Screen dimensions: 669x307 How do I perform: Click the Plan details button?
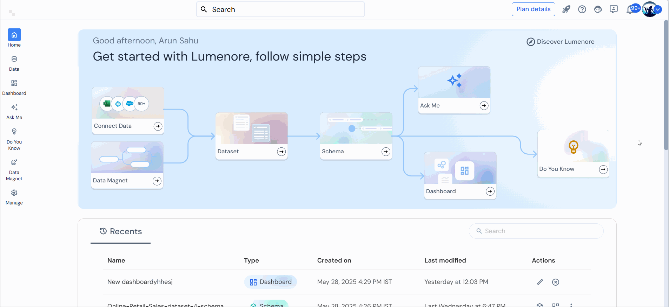click(533, 9)
